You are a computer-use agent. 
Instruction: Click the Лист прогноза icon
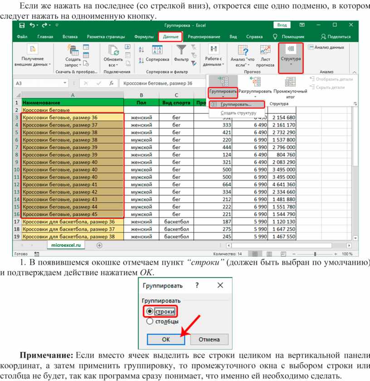point(265,56)
